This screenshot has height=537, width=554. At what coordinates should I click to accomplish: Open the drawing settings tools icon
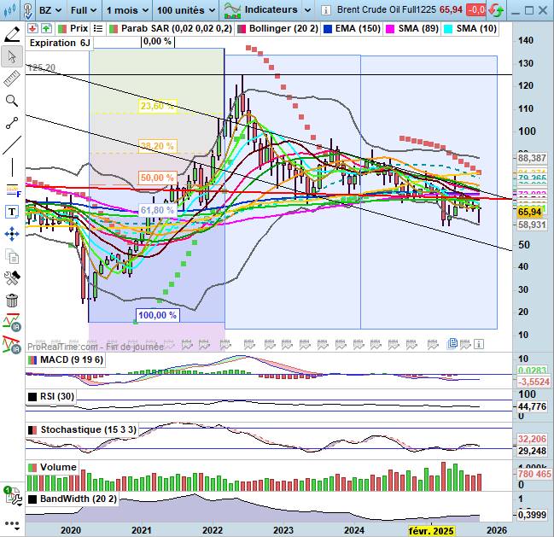click(12, 278)
